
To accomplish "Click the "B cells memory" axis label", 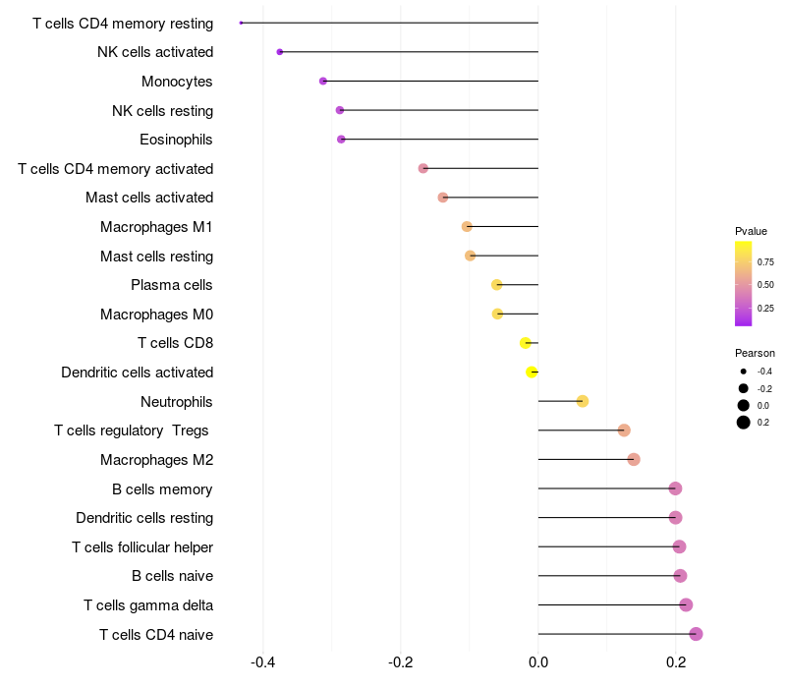I will 163,488.
